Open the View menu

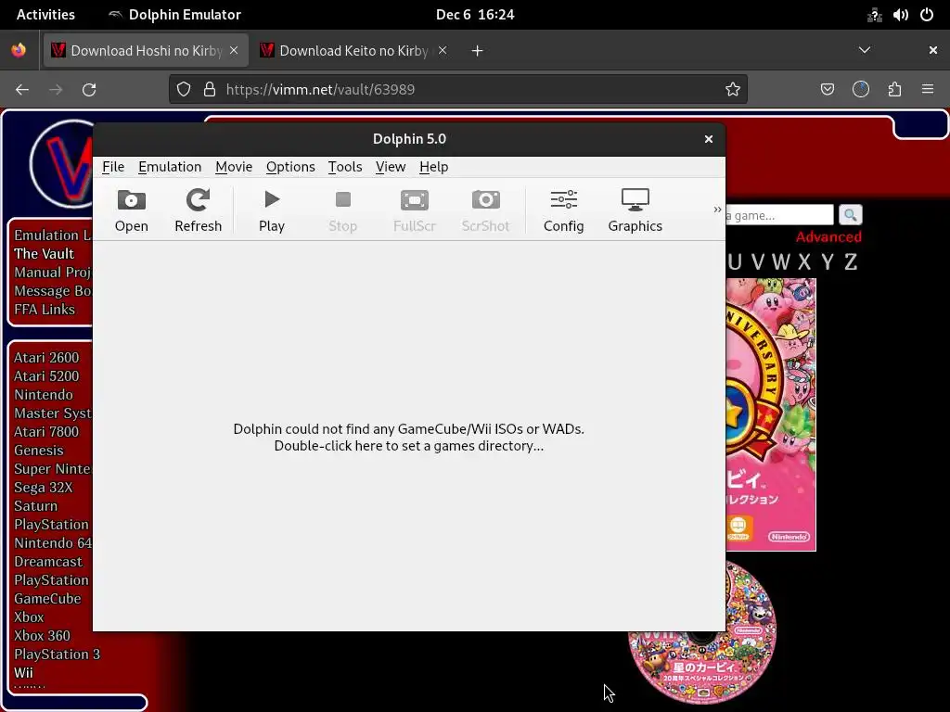391,167
